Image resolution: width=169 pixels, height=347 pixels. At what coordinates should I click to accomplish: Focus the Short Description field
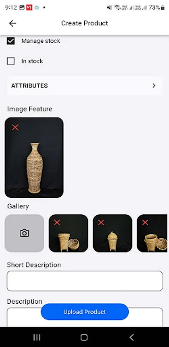click(85, 281)
